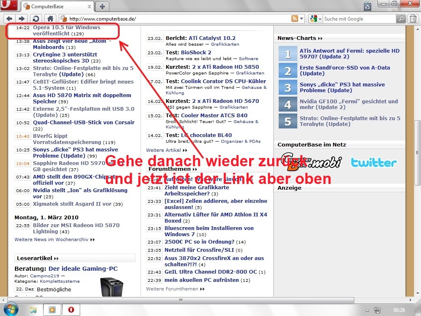
Task: Open Opera 10.5 für Windows veröffentlicht news
Action: [x=67, y=30]
